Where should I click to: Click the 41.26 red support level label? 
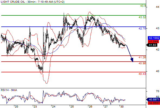pyautogui.click(x=142, y=58)
